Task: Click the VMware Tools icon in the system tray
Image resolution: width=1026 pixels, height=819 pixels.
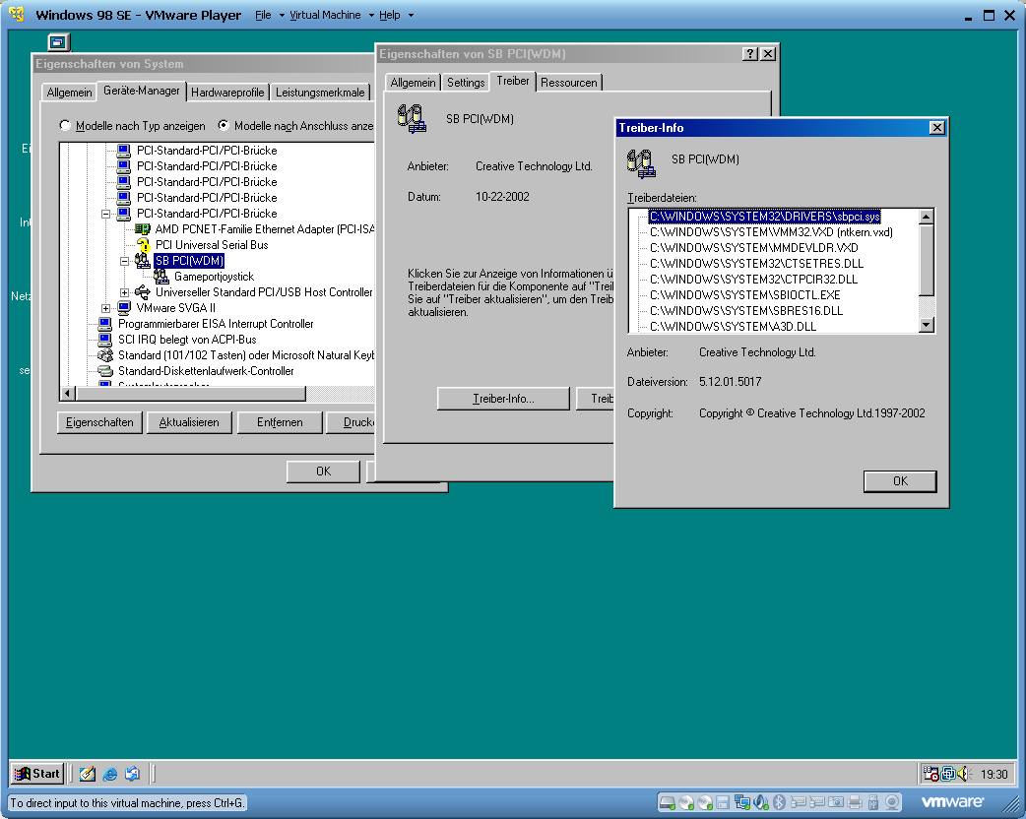Action: 948,774
